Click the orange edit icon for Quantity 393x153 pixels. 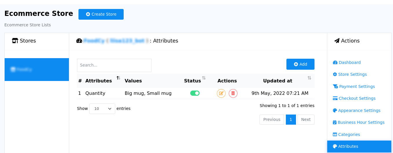[221, 93]
